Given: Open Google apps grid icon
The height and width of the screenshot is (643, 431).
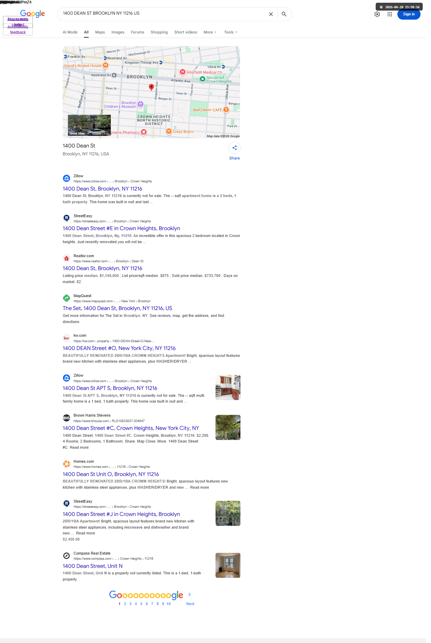Looking at the screenshot, I should tap(390, 14).
